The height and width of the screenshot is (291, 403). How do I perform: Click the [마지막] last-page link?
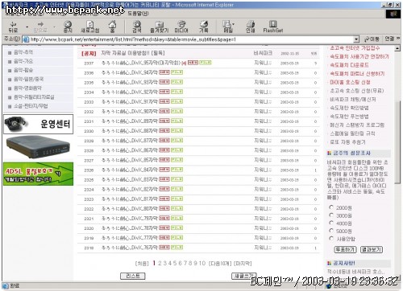[x=243, y=264]
